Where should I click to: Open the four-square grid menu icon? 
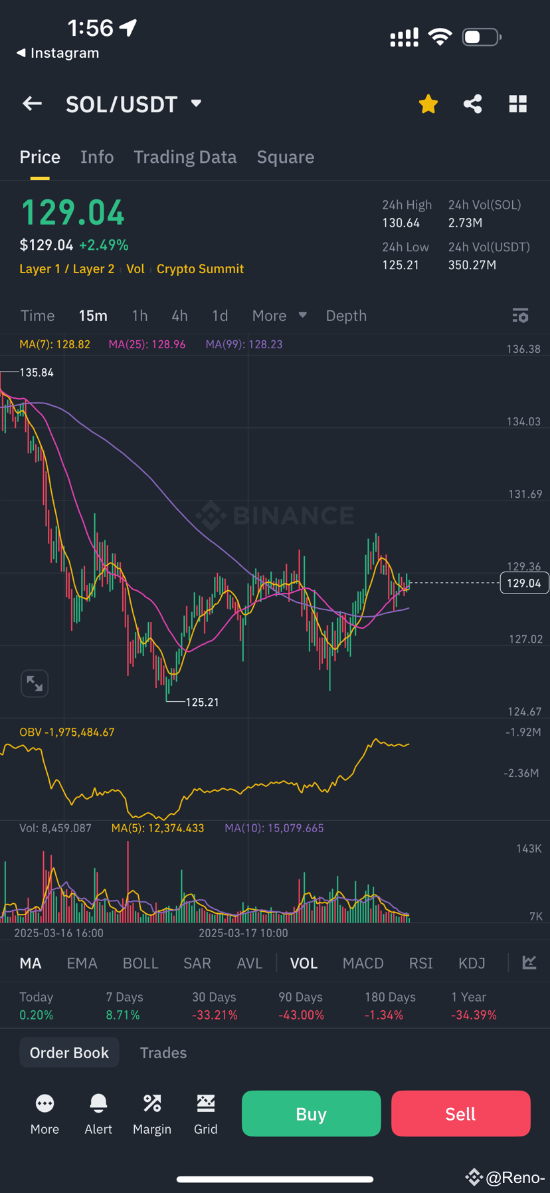click(518, 104)
